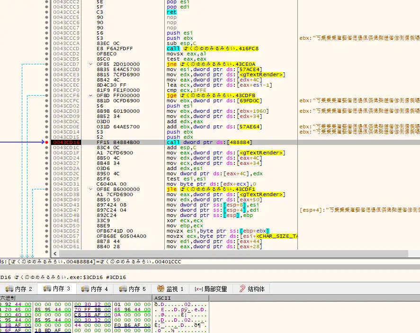Screen dimensions: 420x333
Task: Click the disassembly horizontal scrollbar track
Action: tap(233, 253)
